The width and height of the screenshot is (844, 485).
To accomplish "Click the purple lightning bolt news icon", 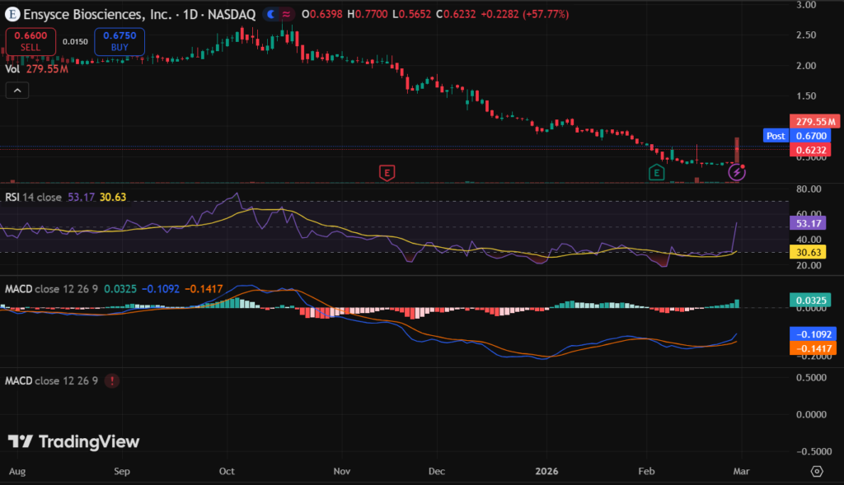I will tap(737, 173).
